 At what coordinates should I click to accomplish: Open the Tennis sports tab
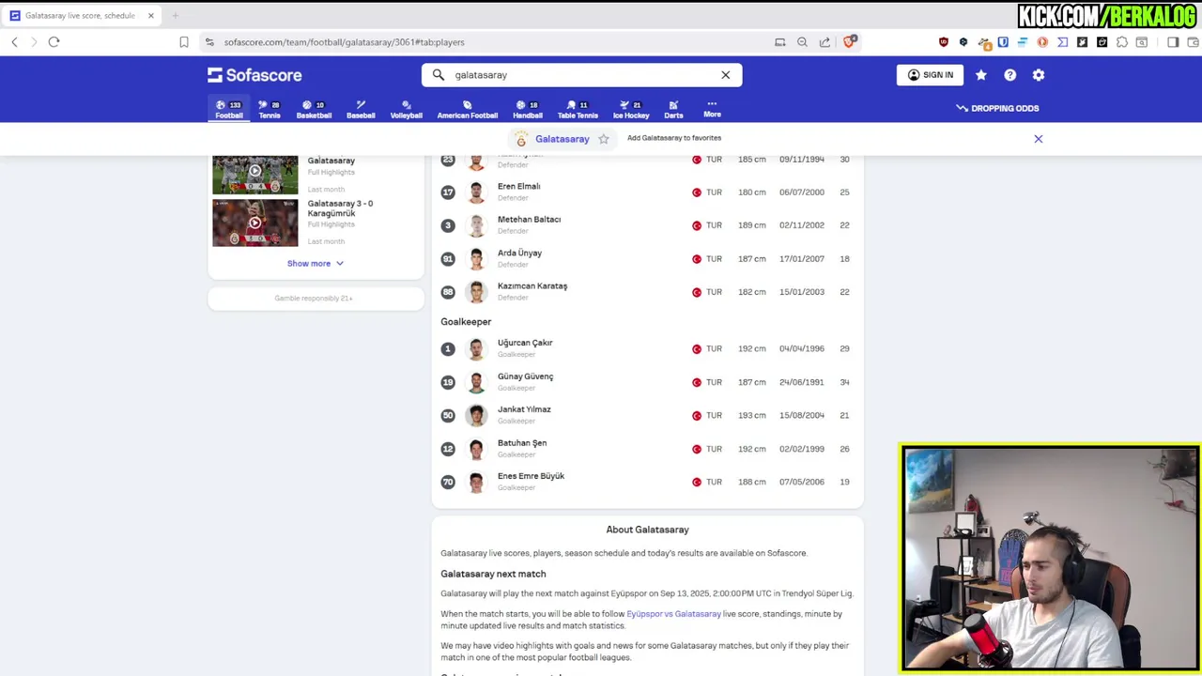tap(270, 109)
